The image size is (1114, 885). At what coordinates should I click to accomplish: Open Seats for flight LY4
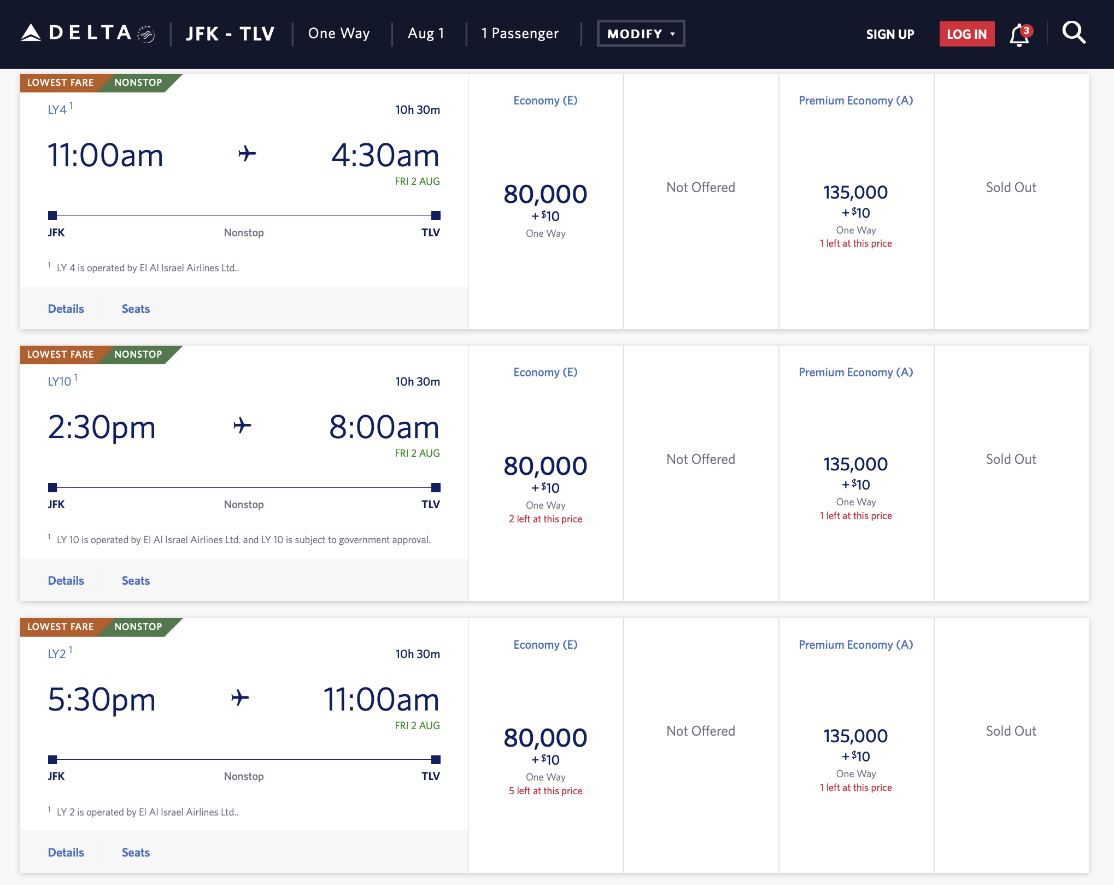[x=136, y=308]
